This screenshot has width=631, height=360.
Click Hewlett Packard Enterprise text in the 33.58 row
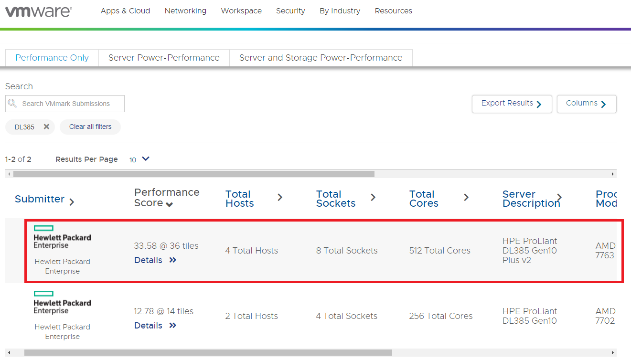pos(63,266)
